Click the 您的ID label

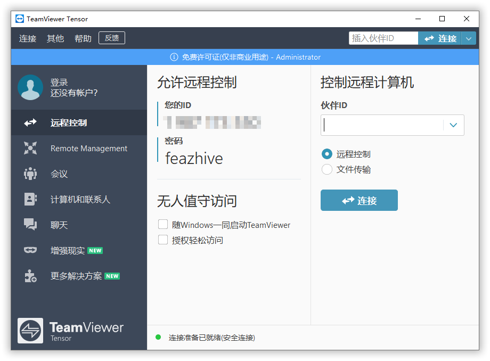coord(178,105)
